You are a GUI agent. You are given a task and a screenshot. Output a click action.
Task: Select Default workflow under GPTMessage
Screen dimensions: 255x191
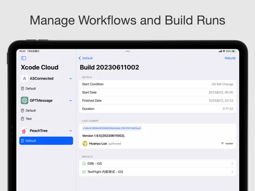pos(46,111)
